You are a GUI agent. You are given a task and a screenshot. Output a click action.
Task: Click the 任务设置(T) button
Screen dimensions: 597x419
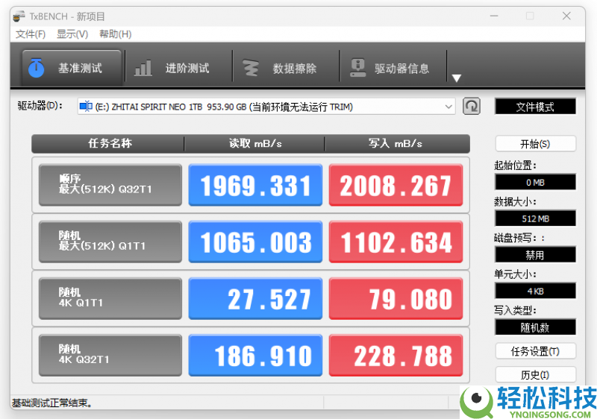[535, 351]
